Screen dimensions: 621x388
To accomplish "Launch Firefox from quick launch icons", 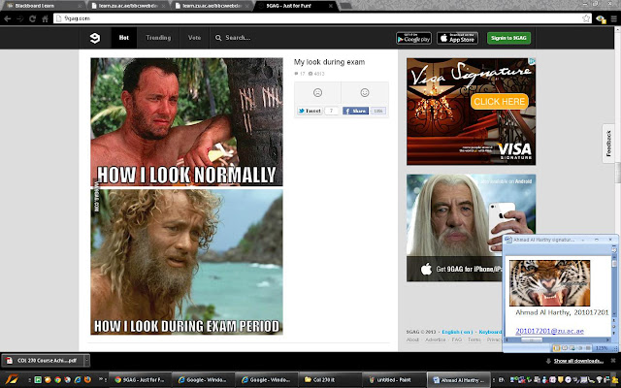I will pos(87,379).
